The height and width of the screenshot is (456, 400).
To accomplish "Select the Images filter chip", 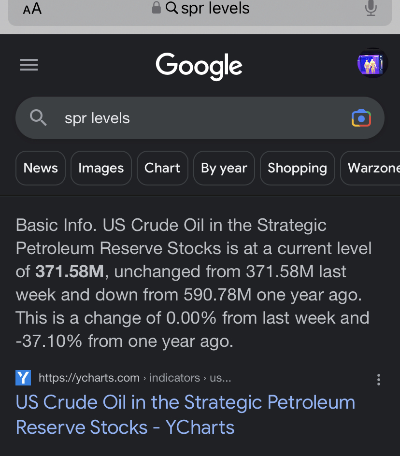I will pos(101,168).
